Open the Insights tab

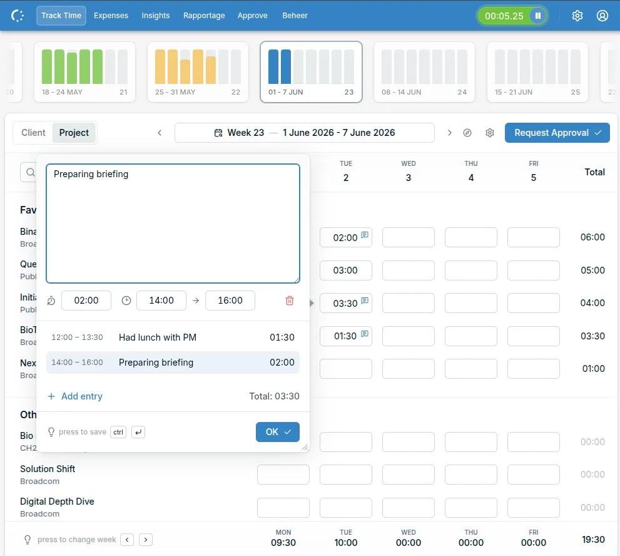[156, 16]
